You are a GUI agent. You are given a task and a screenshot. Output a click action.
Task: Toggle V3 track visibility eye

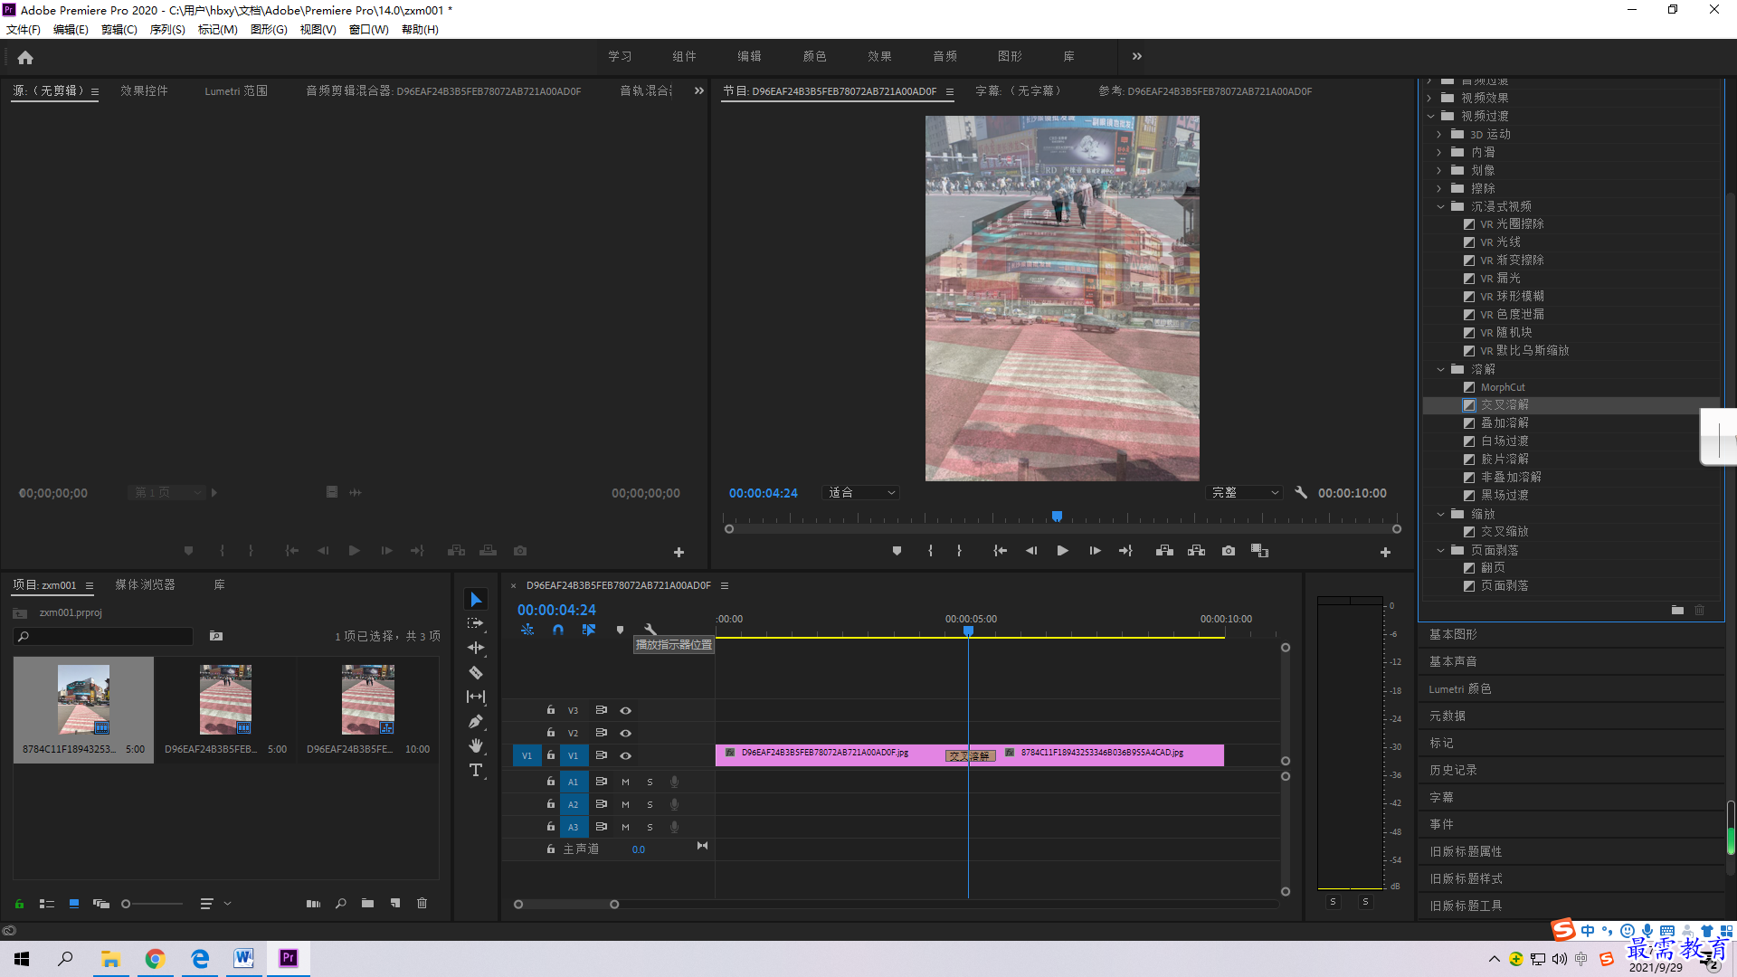(625, 711)
